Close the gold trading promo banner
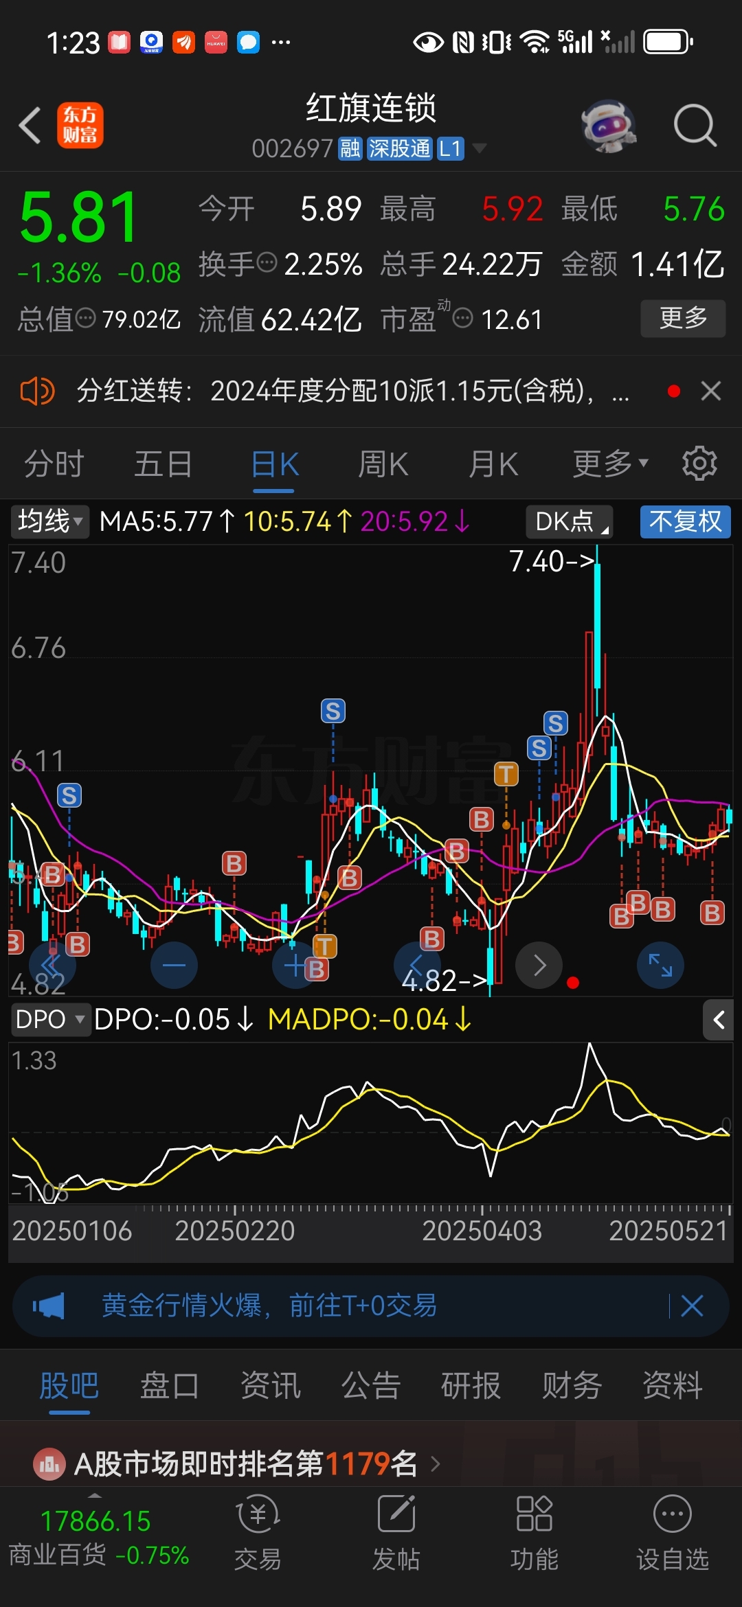 (x=692, y=1306)
